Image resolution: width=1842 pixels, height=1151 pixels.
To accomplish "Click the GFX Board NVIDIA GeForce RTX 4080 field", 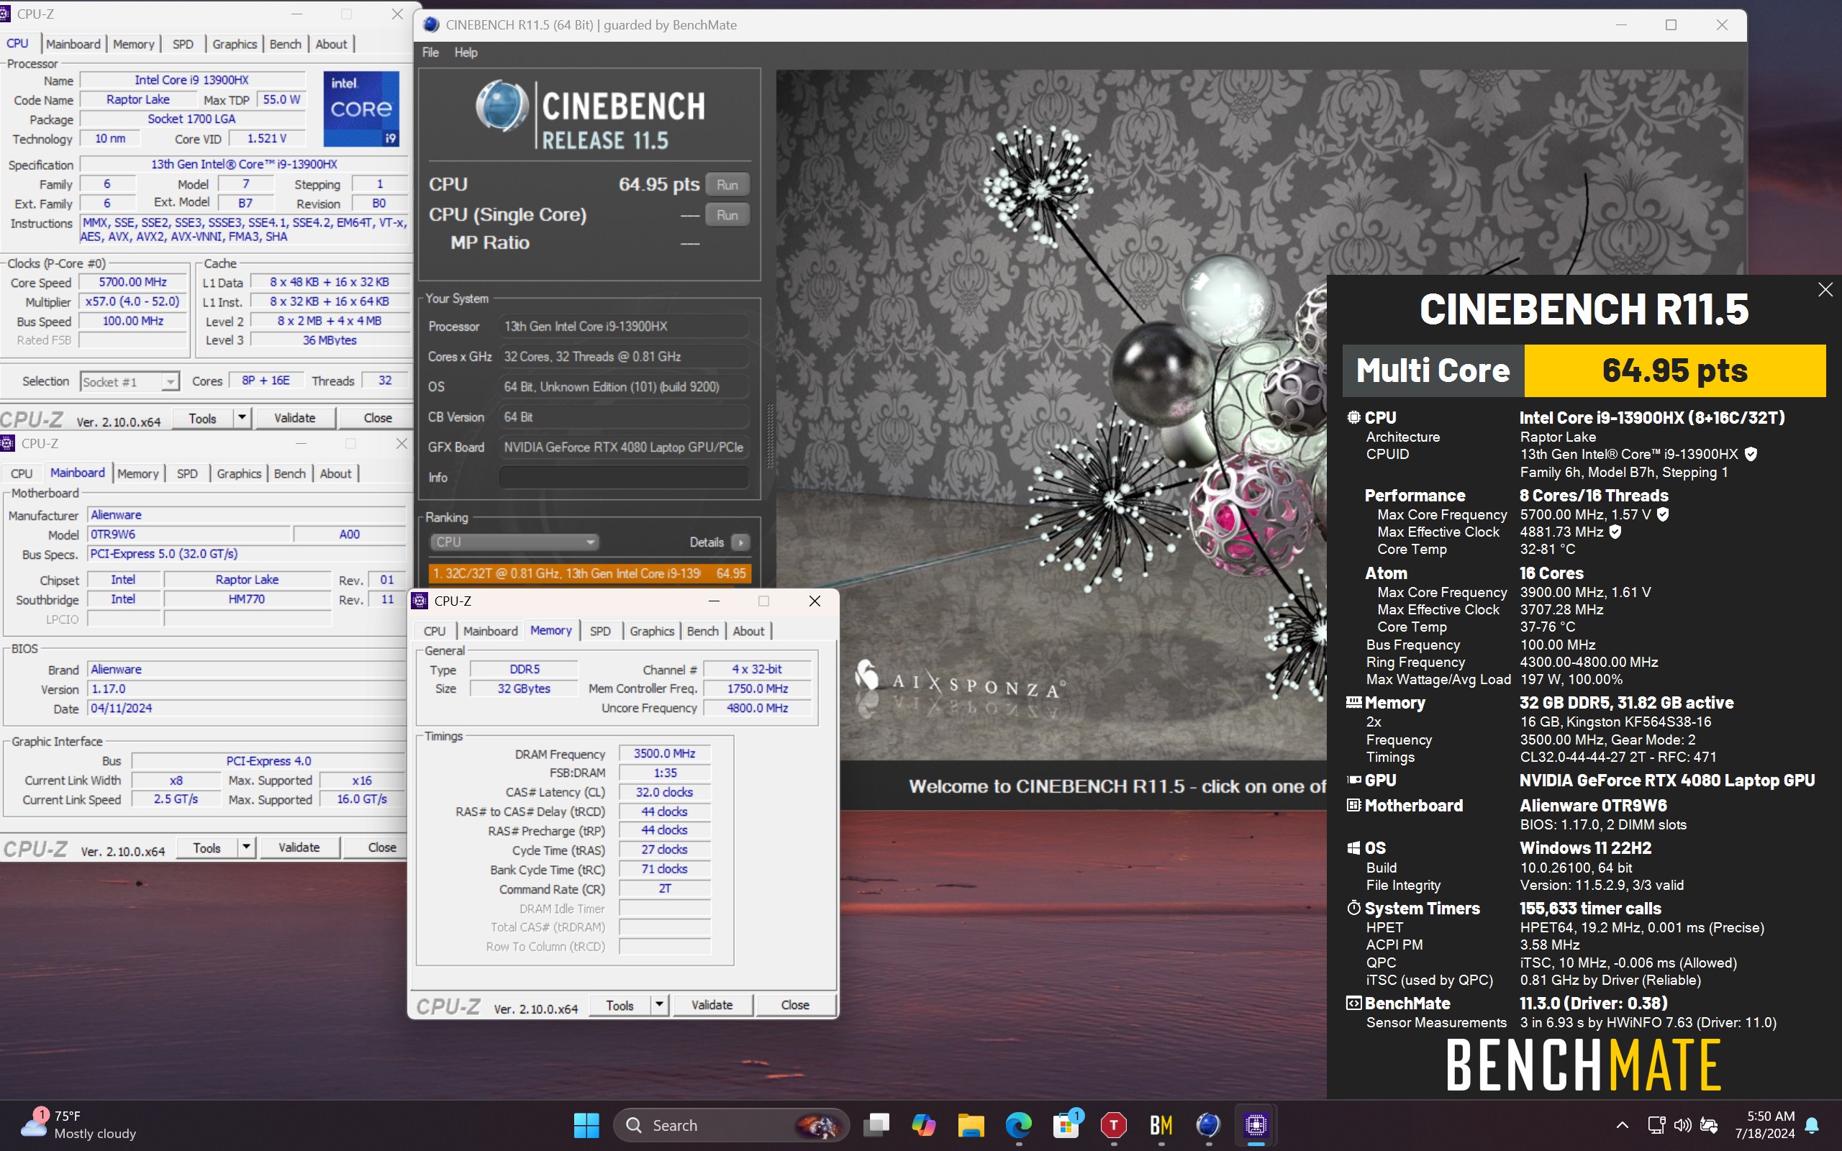I will point(623,447).
